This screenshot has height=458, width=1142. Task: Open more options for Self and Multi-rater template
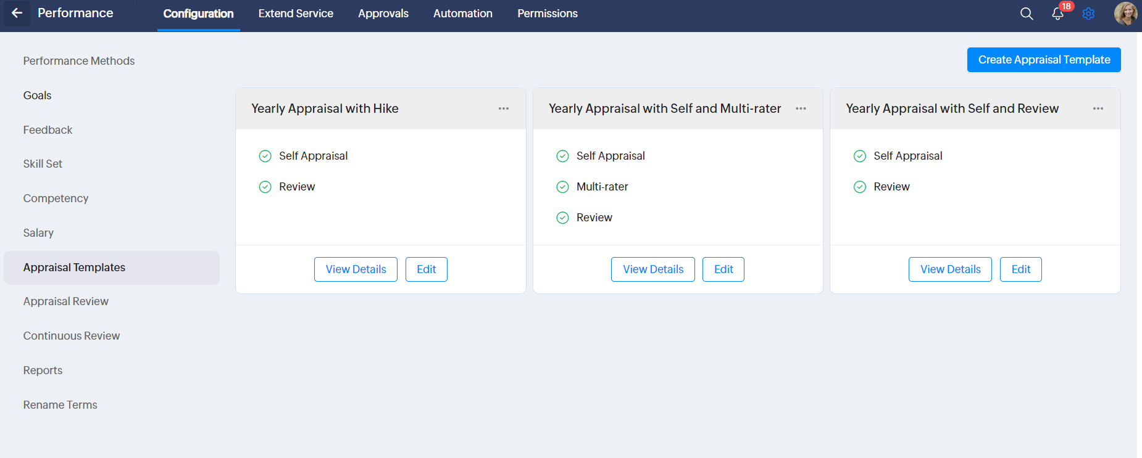pyautogui.click(x=801, y=108)
